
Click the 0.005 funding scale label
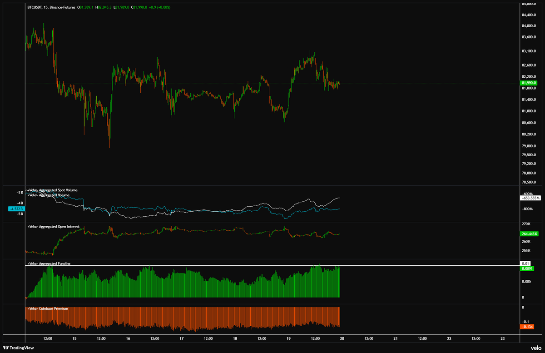526,282
